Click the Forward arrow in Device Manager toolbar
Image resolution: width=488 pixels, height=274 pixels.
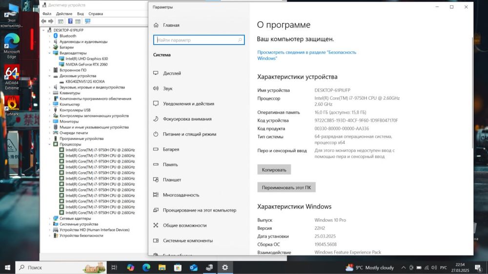(x=51, y=21)
